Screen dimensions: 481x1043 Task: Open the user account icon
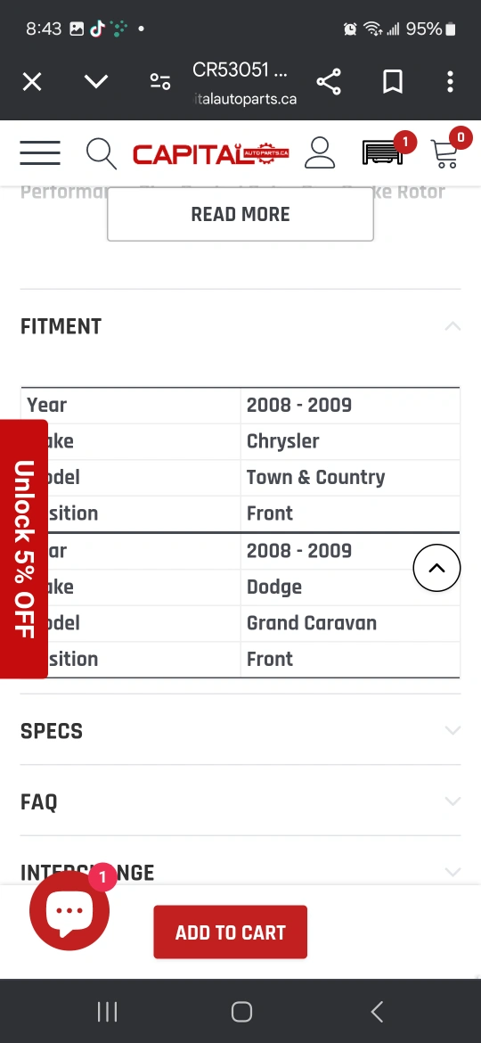click(x=321, y=153)
